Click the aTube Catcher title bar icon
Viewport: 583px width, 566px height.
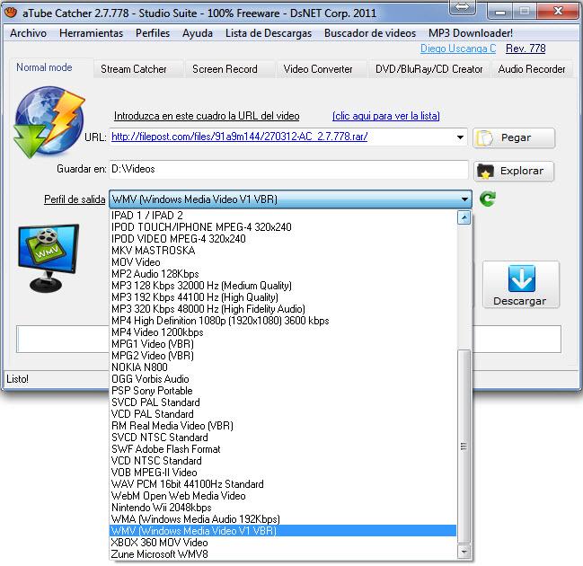pos(11,13)
